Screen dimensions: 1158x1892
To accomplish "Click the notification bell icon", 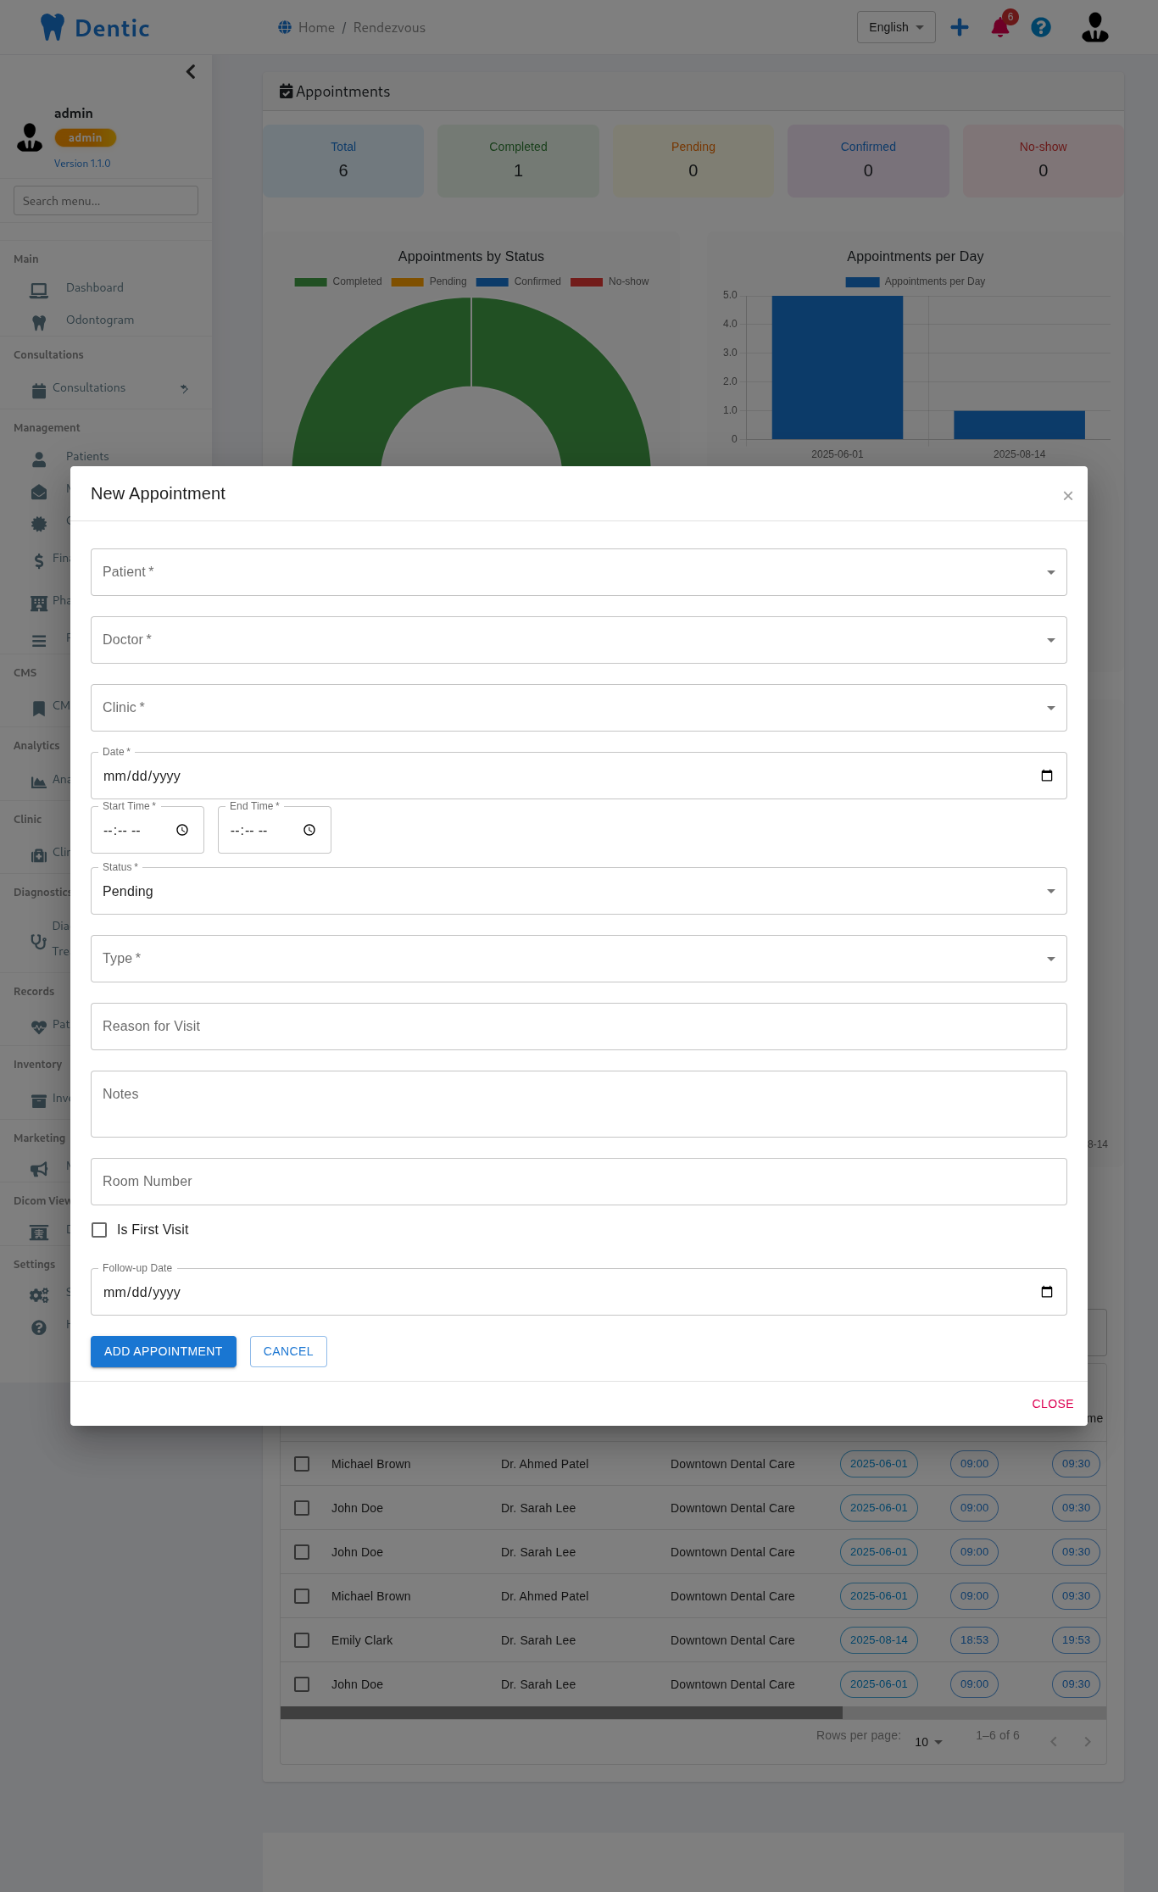I will 999,28.
